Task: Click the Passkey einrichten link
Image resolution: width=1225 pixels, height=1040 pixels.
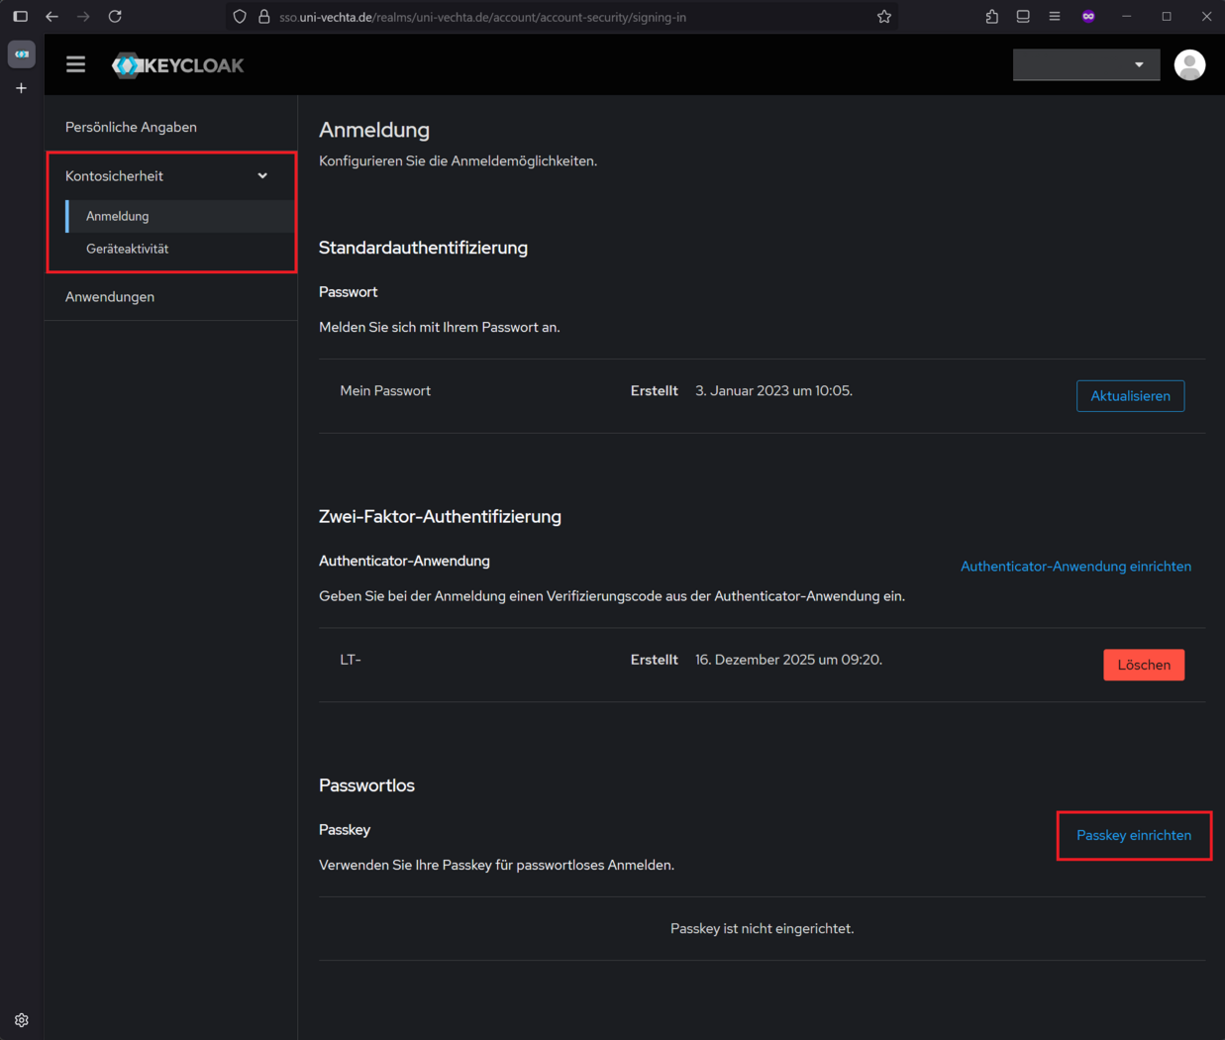Action: coord(1133,835)
